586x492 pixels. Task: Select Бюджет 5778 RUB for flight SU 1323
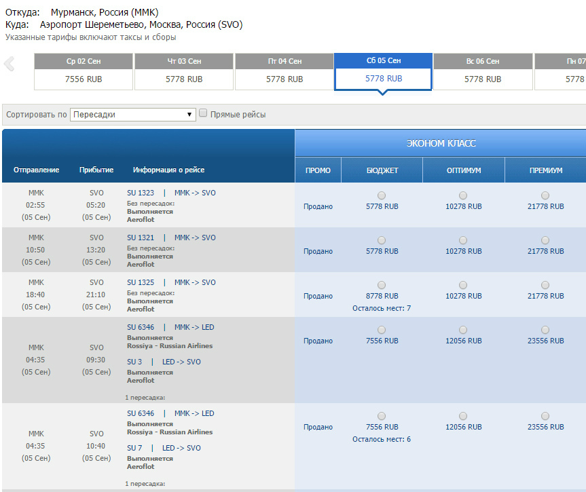382,195
